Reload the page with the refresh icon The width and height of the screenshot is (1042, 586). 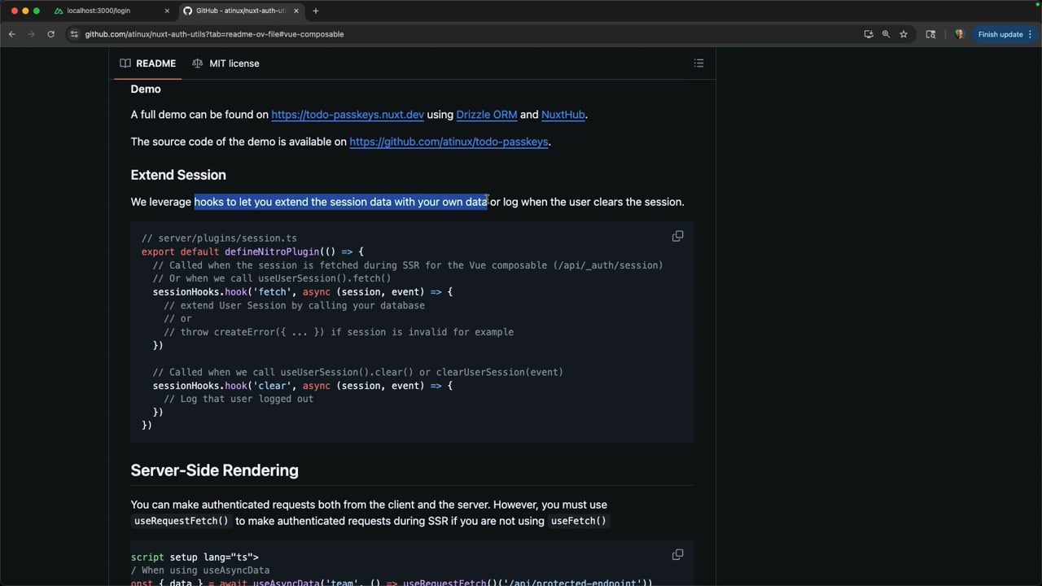pos(50,34)
